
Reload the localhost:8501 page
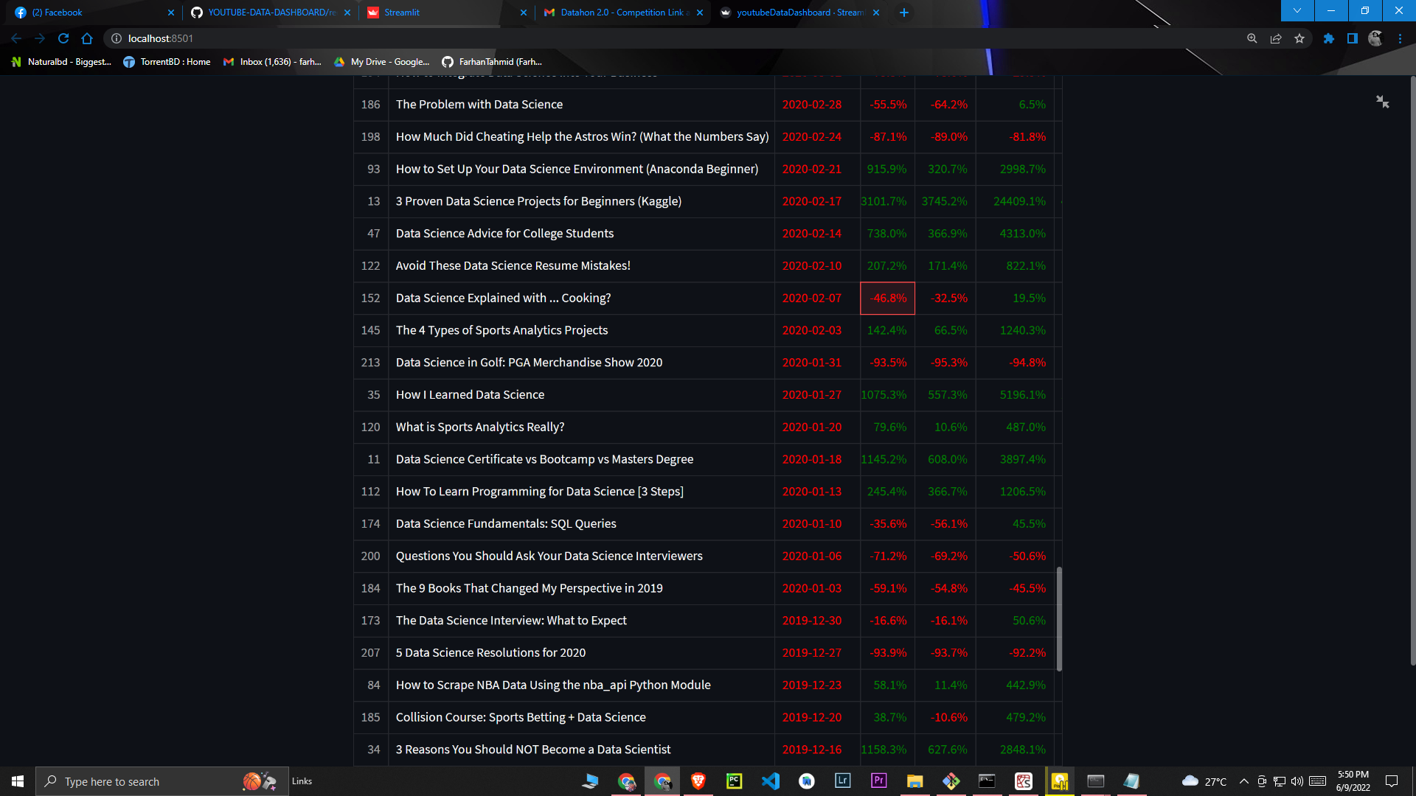click(63, 38)
